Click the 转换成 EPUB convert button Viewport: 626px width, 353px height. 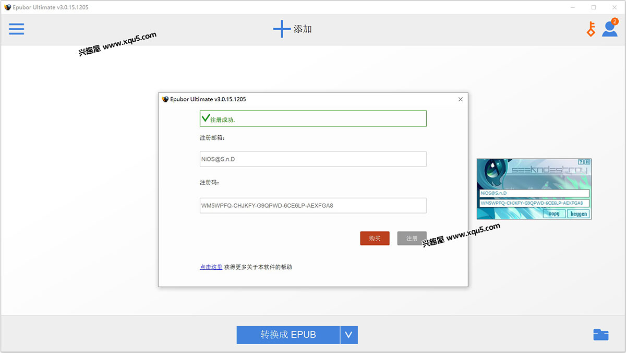(x=288, y=335)
